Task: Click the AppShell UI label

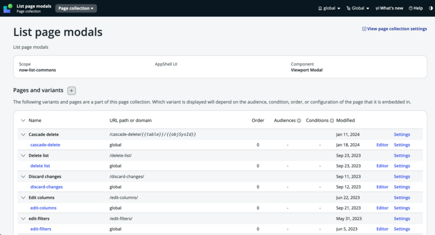Action: click(166, 64)
